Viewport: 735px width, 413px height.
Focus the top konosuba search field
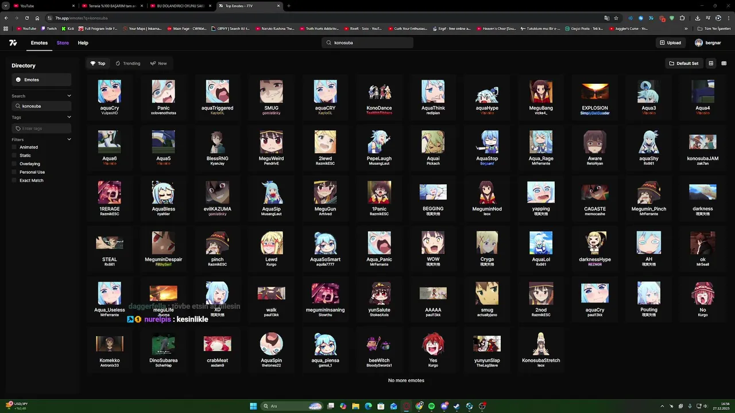point(367,43)
